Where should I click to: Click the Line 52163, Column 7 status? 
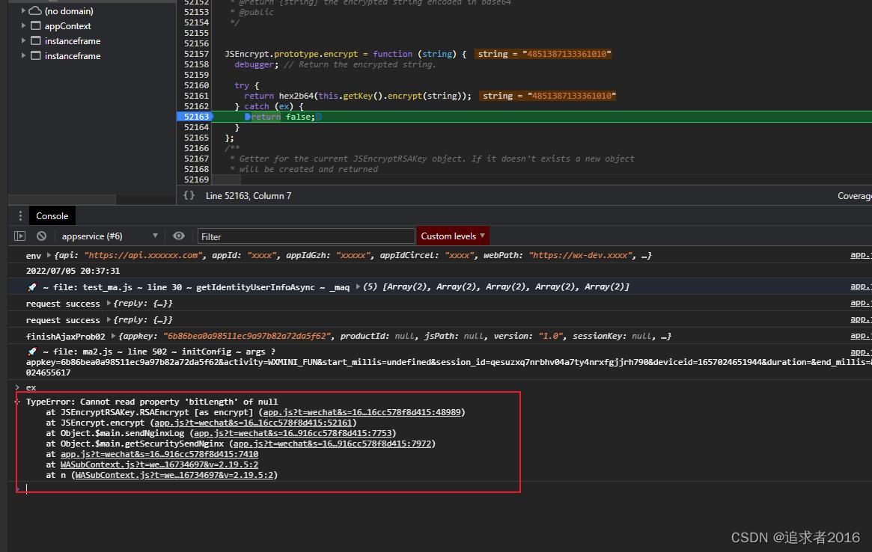tap(249, 196)
